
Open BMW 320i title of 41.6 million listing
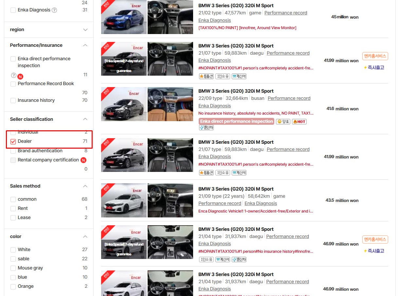coord(236,91)
